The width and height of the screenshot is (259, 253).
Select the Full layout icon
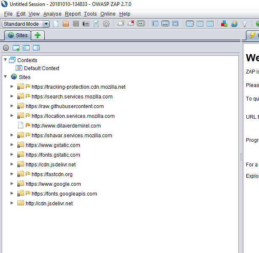coord(175,24)
